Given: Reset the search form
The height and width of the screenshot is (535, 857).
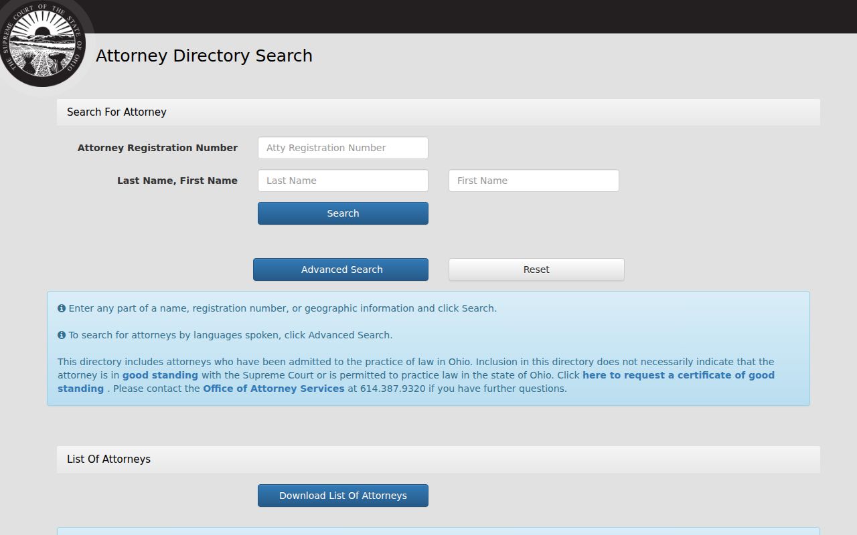Looking at the screenshot, I should (536, 270).
